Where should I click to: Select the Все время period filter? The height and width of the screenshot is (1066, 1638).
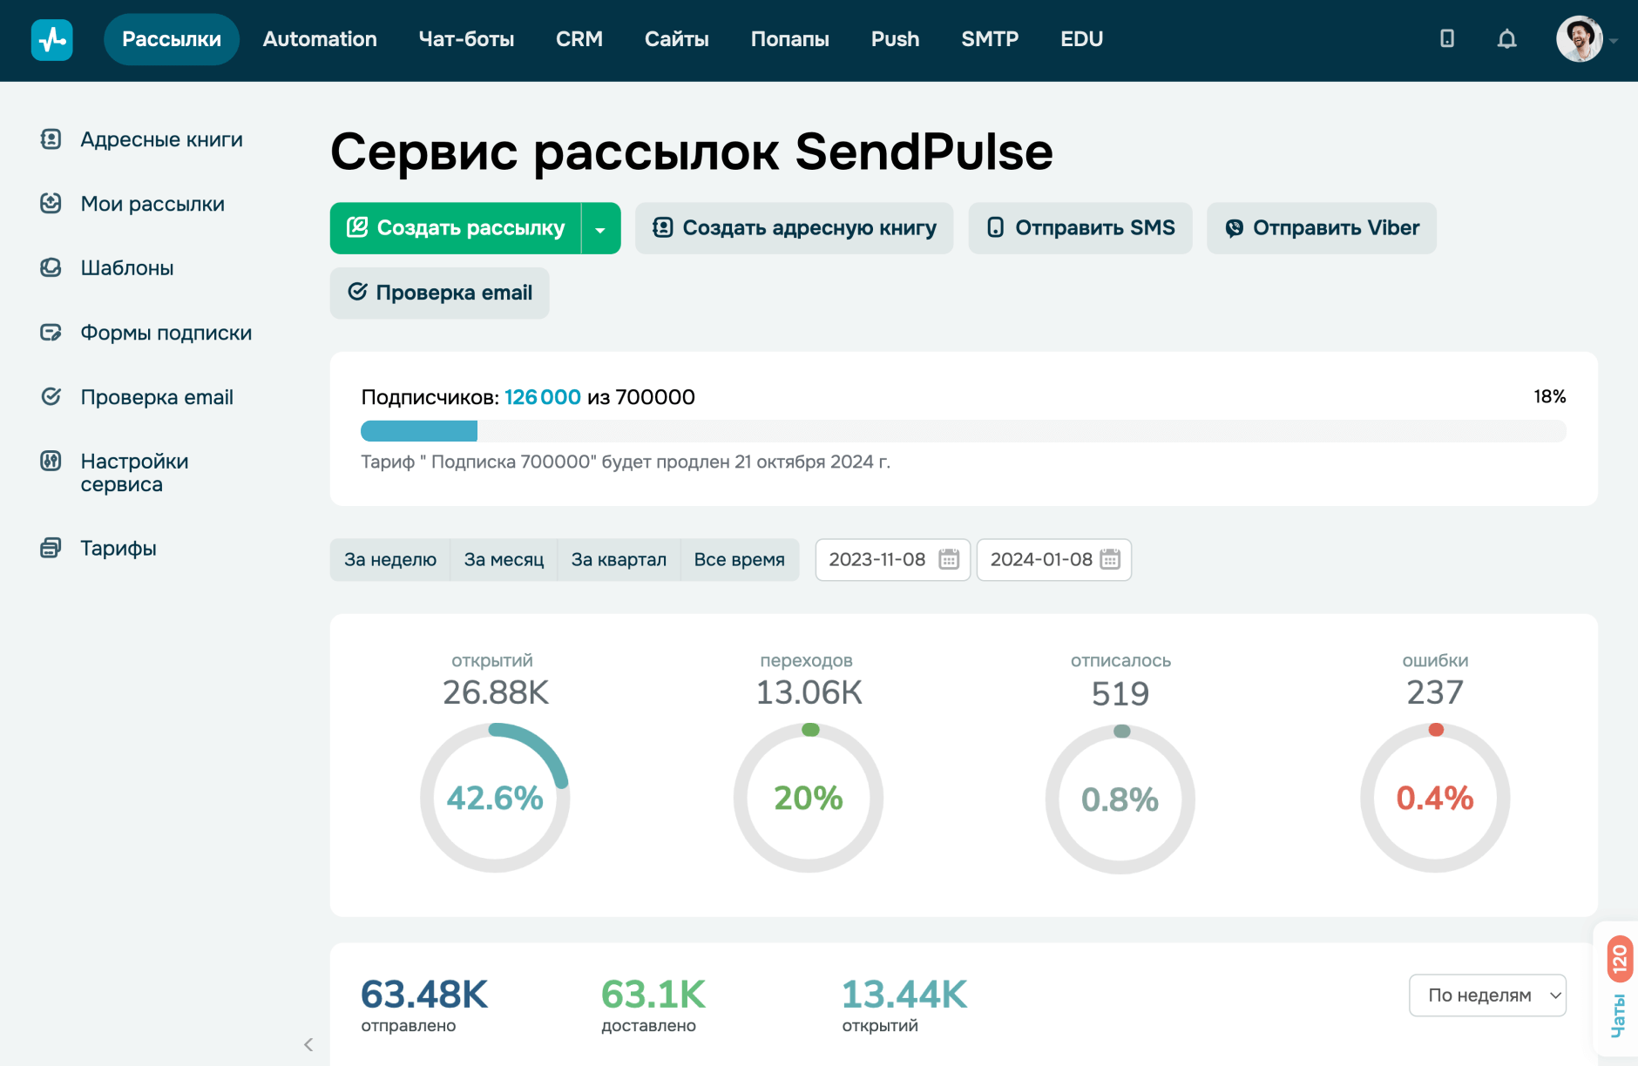click(x=740, y=560)
